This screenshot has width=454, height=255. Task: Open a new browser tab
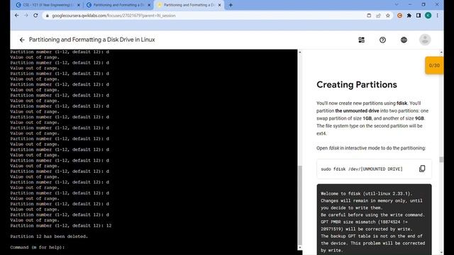[x=231, y=5]
